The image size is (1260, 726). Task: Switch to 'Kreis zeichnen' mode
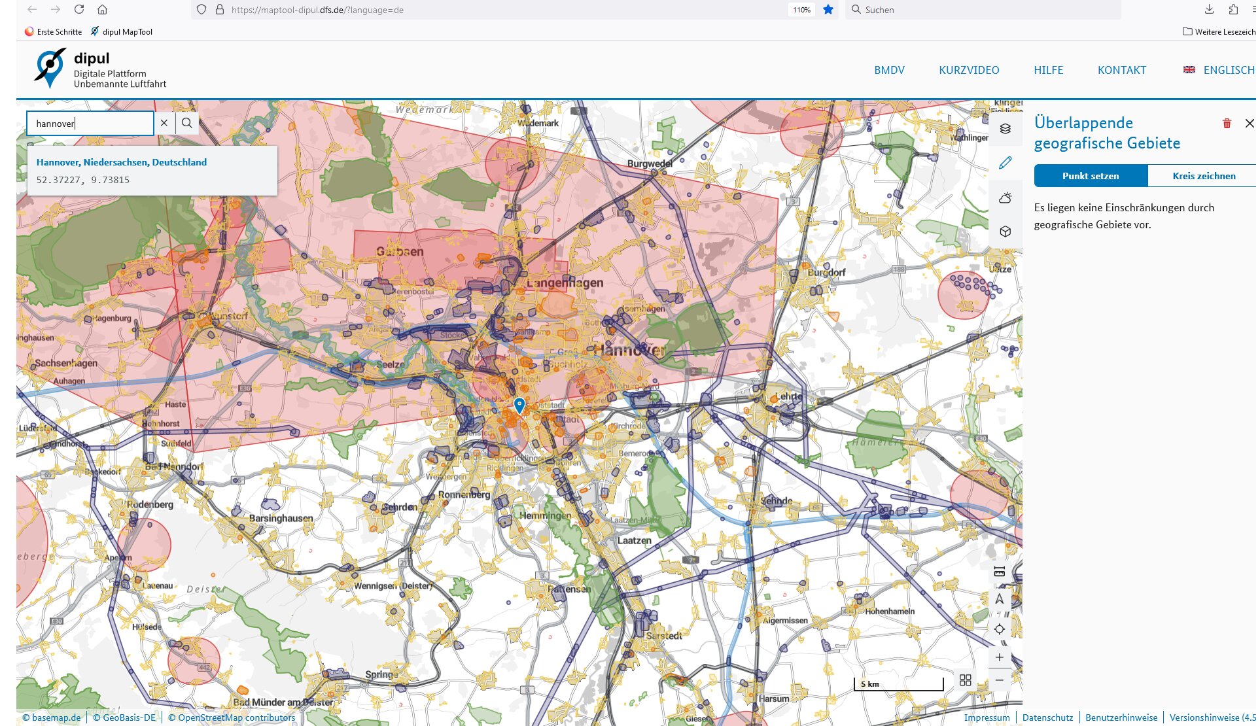click(1203, 176)
